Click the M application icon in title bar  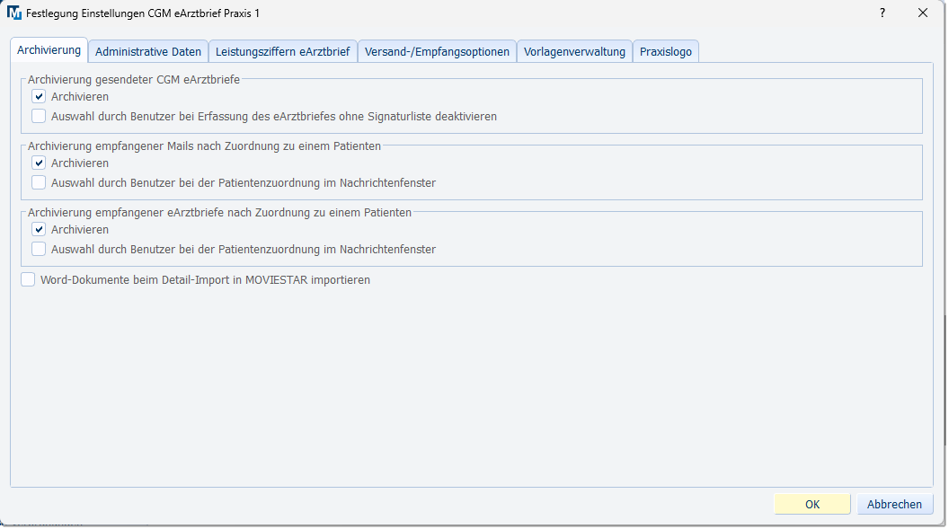13,13
